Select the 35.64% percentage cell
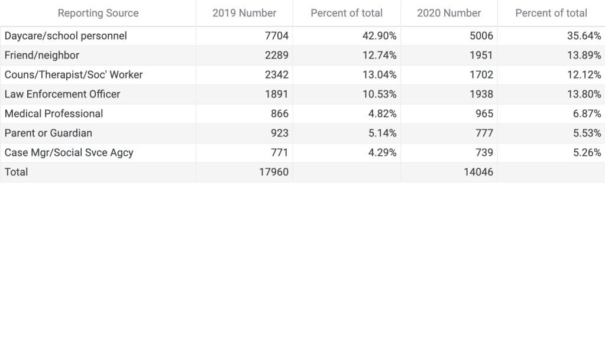This screenshot has width=605, height=339. (584, 36)
